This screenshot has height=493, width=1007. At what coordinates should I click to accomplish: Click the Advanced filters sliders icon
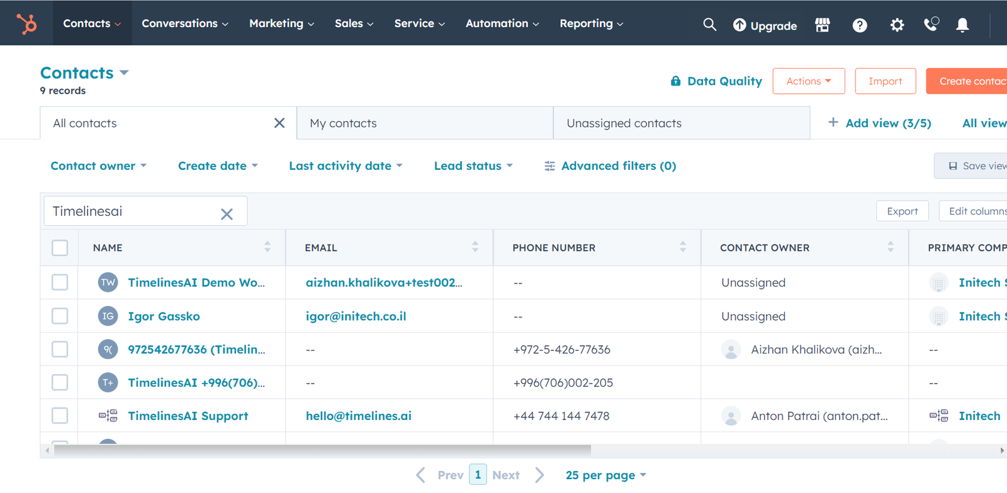[549, 166]
